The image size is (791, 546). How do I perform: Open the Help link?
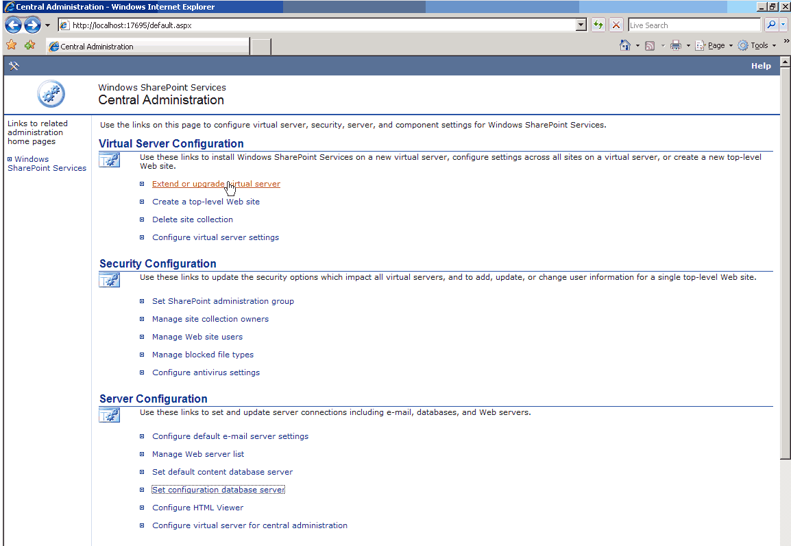761,66
